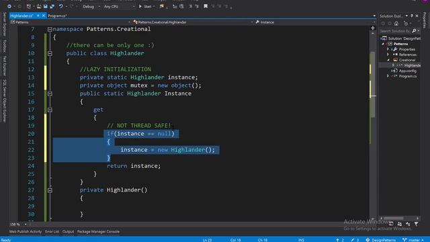Click the master branch status item

[413, 240]
